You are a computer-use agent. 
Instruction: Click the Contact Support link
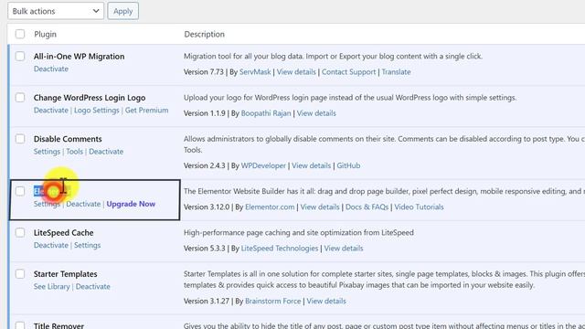[348, 72]
